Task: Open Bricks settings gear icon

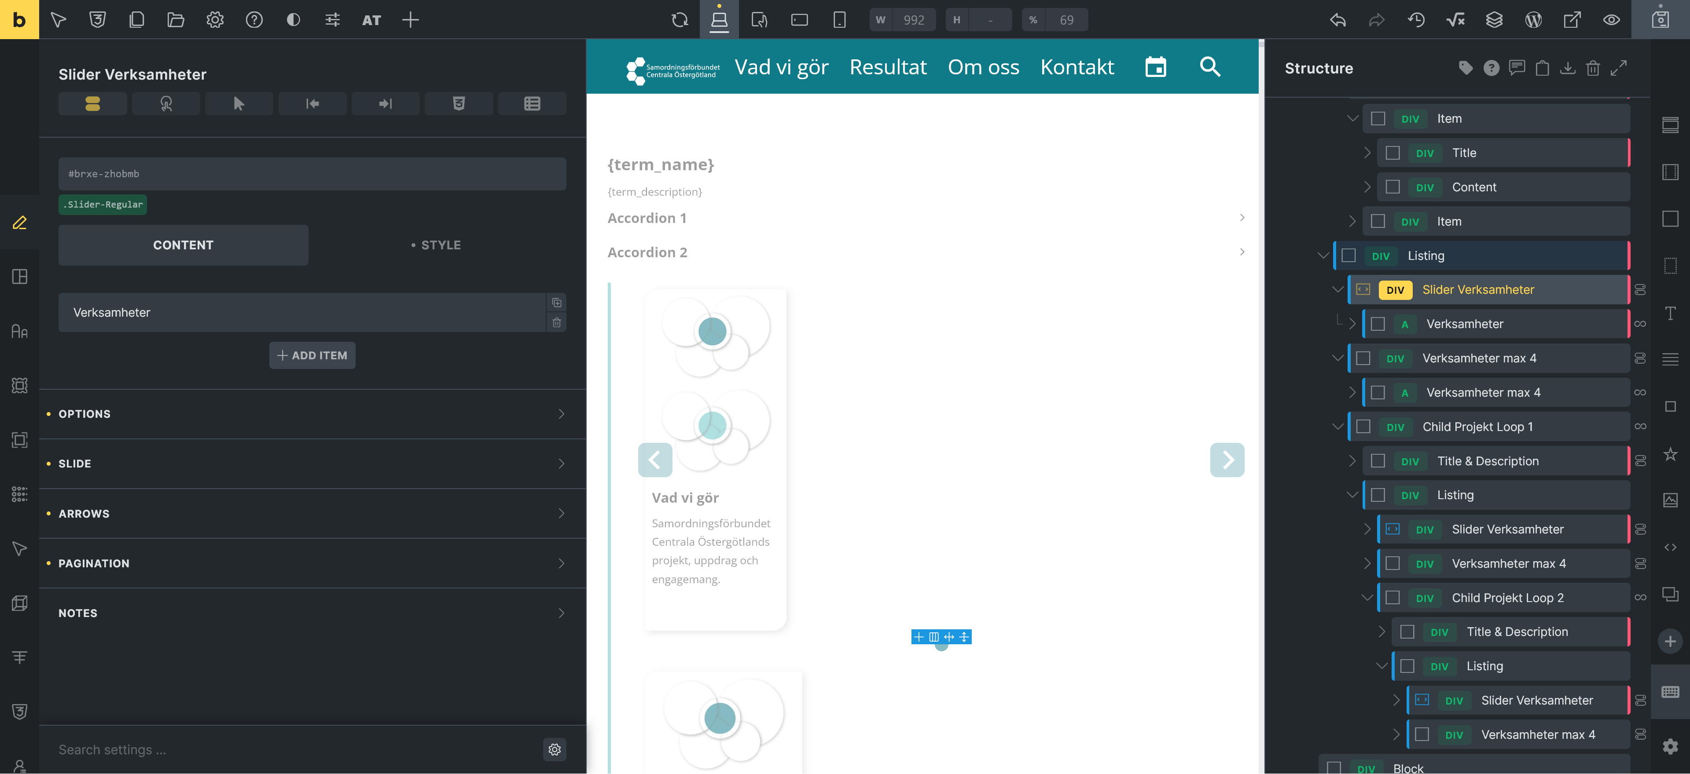Action: pyautogui.click(x=214, y=20)
